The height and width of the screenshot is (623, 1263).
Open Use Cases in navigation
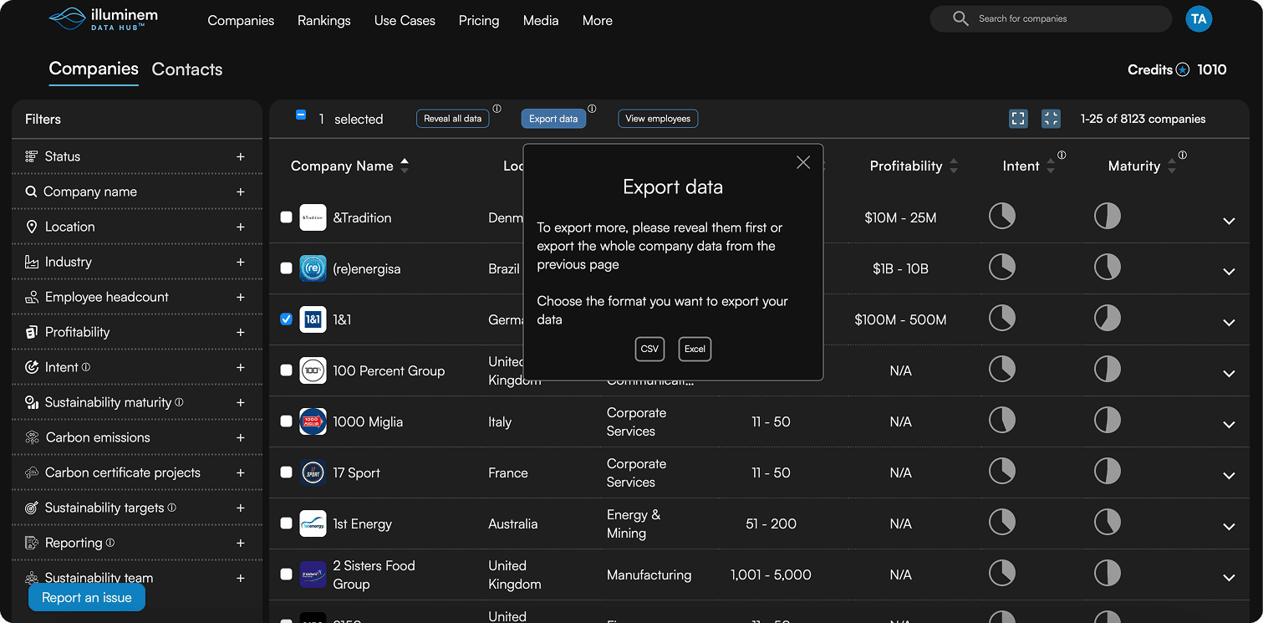pyautogui.click(x=405, y=21)
